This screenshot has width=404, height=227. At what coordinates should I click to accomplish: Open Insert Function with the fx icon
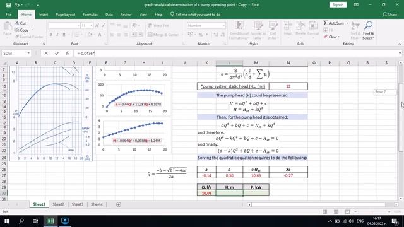pos(68,53)
